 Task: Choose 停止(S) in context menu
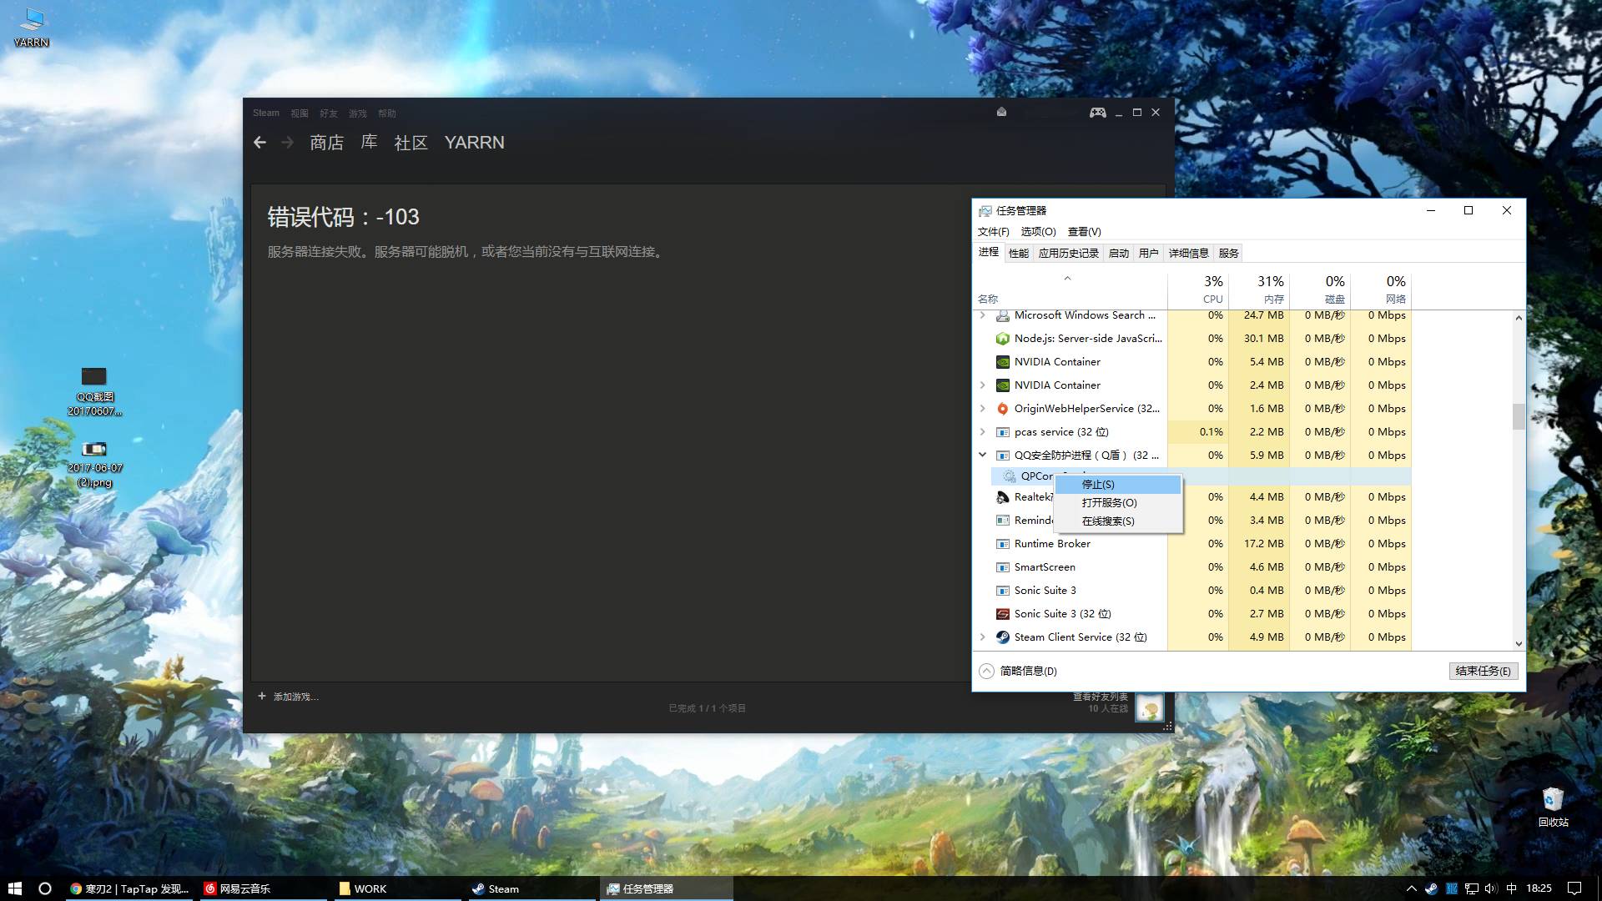pyautogui.click(x=1118, y=485)
